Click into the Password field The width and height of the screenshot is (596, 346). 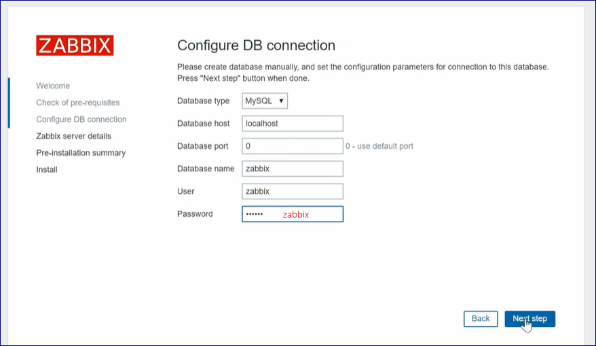coord(293,214)
